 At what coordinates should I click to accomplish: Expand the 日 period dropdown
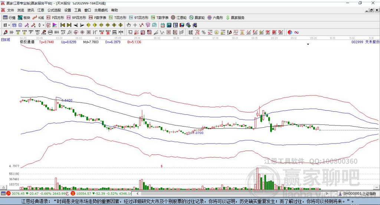9,25
